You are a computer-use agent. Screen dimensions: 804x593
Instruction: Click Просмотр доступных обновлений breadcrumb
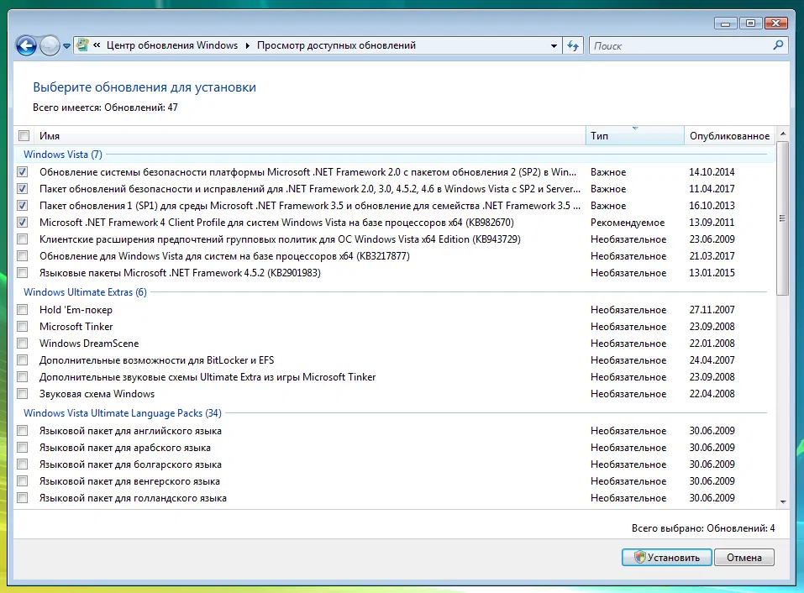[336, 45]
